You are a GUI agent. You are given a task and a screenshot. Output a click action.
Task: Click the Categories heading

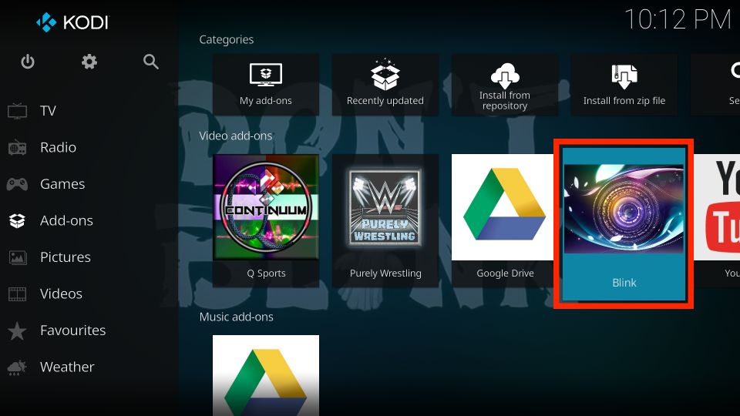click(226, 39)
